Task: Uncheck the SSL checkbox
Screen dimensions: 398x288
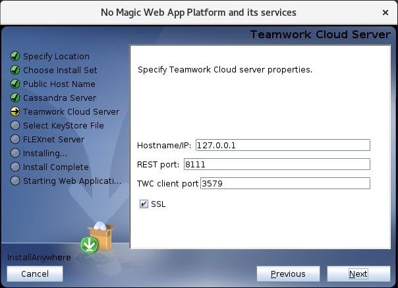Action: (x=144, y=204)
